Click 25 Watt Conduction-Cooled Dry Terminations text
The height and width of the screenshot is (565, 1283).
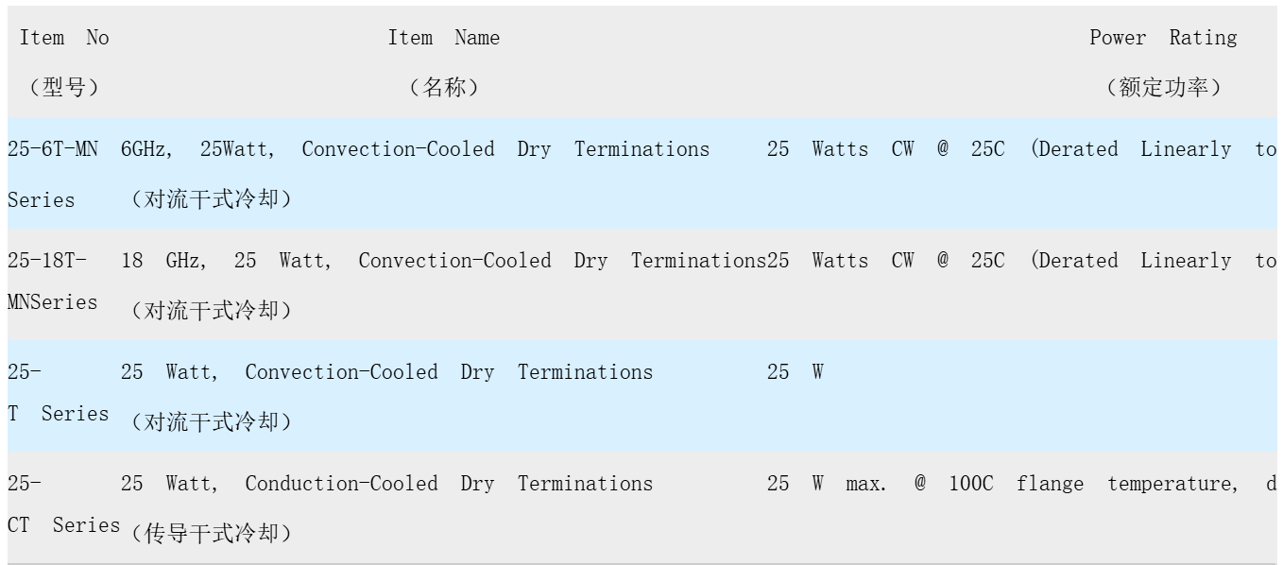point(386,484)
